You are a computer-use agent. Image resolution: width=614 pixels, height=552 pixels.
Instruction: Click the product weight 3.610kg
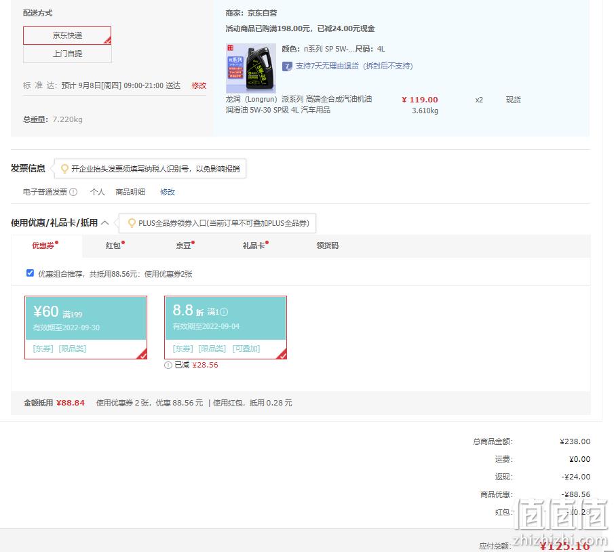coord(425,111)
